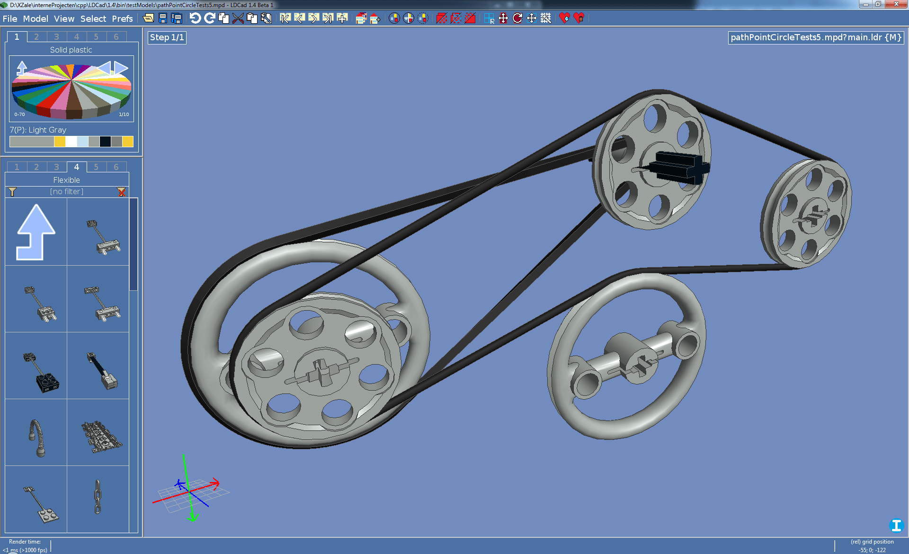
Task: Click the Step 1/1 label
Action: tap(167, 37)
